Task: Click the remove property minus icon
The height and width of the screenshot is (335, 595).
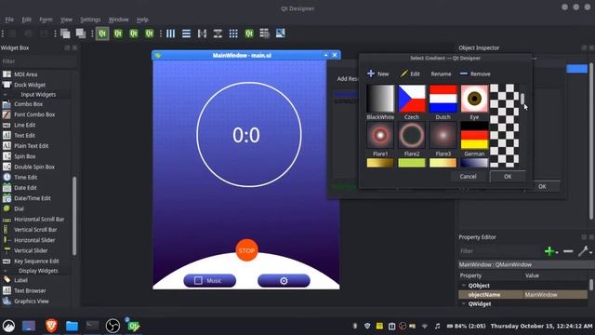Action: point(568,251)
